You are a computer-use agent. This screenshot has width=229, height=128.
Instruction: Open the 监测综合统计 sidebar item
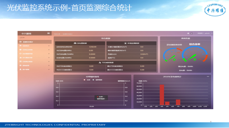35,42
